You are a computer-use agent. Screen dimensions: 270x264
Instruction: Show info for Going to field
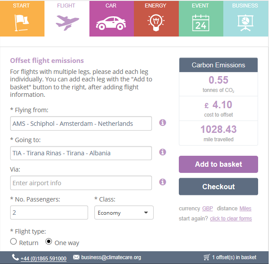pyautogui.click(x=163, y=152)
